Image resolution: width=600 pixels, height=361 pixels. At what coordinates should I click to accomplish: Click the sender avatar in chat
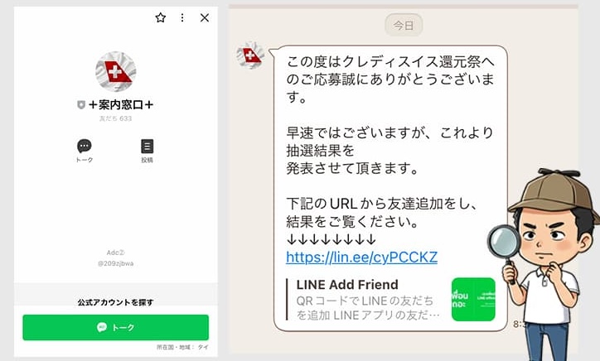250,55
